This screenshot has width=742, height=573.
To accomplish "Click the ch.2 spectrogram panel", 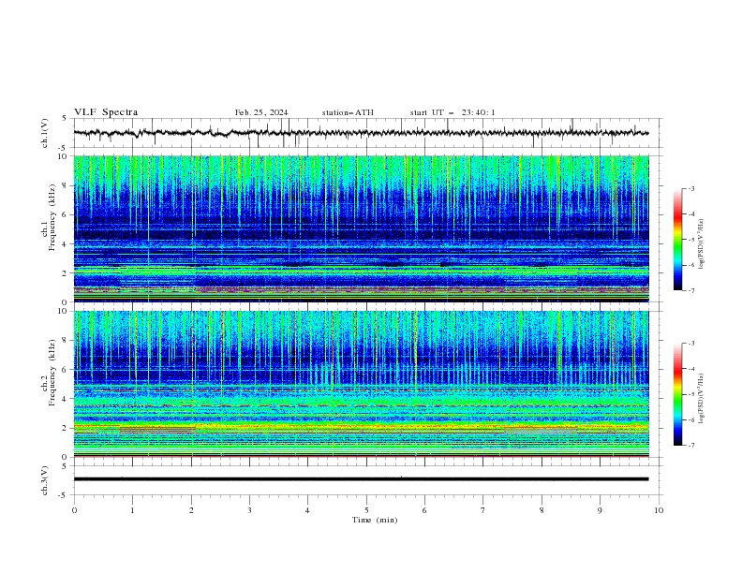I will click(x=361, y=384).
